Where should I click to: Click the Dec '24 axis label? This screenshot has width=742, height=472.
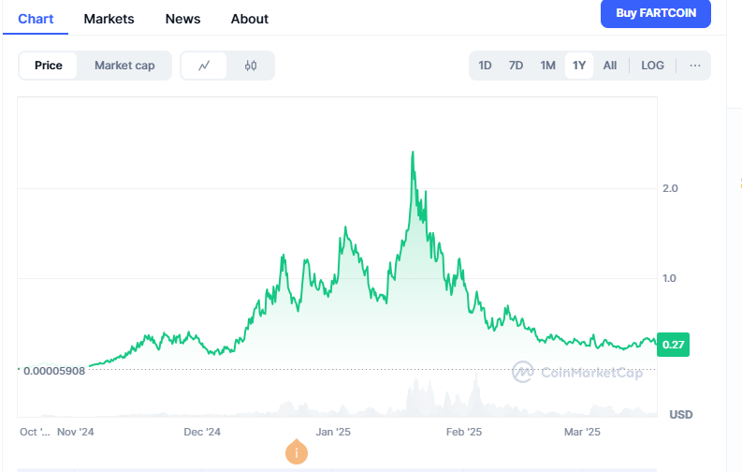click(x=202, y=432)
